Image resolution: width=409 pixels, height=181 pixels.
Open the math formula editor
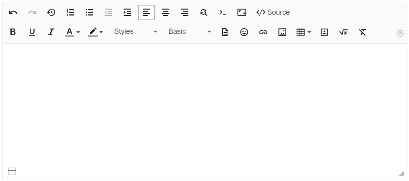[x=343, y=32]
